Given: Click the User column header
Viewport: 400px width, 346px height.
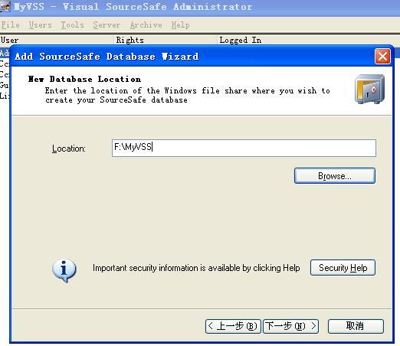Looking at the screenshot, I should [x=57, y=40].
